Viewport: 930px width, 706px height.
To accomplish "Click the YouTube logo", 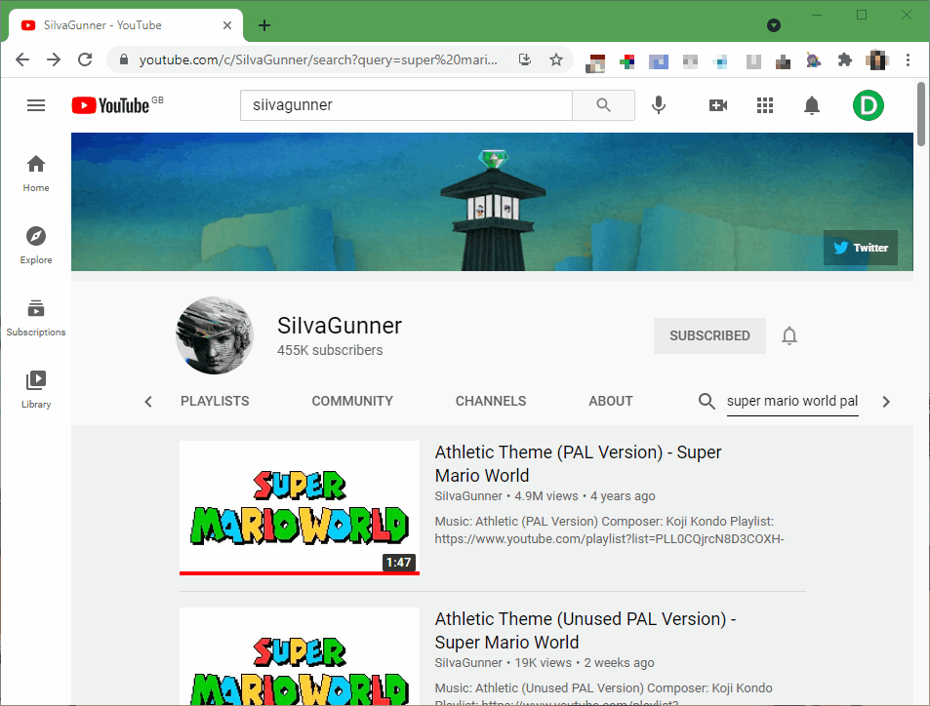I will pyautogui.click(x=111, y=105).
